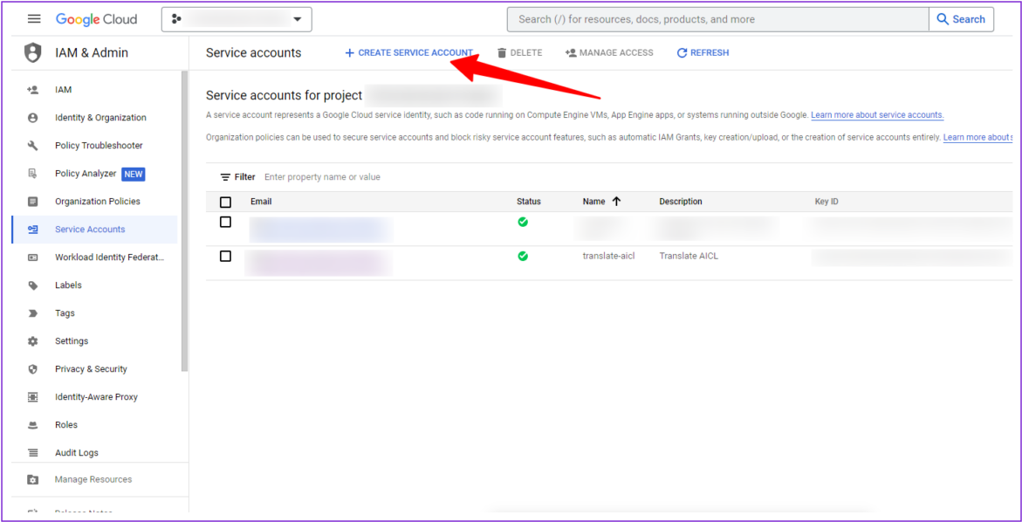Go to Roles page
This screenshot has height=522, width=1022.
click(66, 425)
